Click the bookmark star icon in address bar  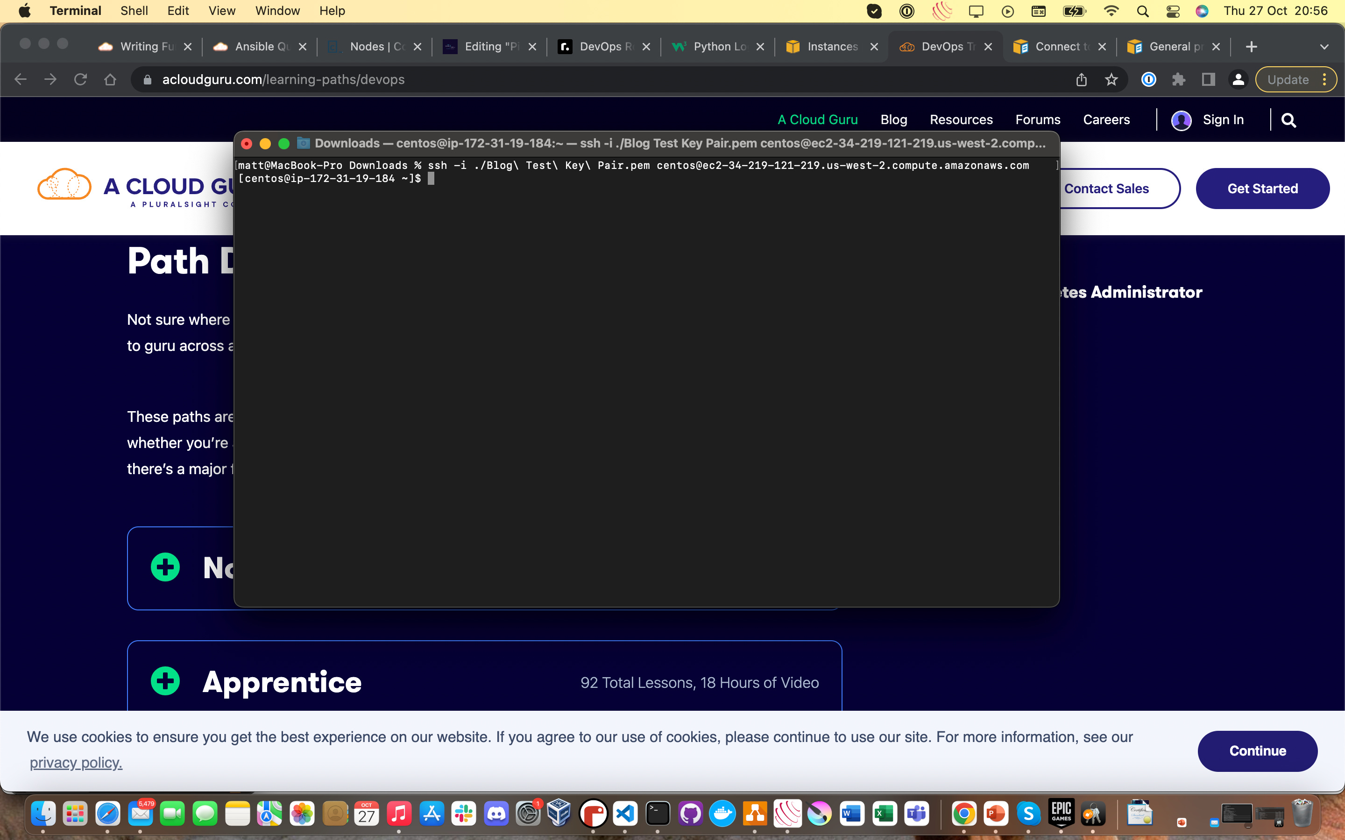pyautogui.click(x=1111, y=79)
